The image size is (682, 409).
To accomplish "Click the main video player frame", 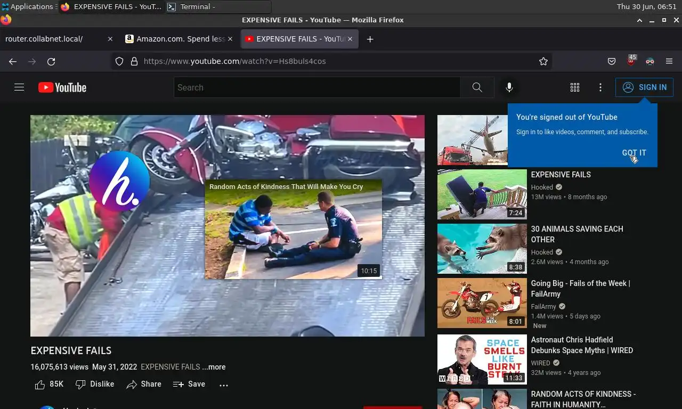I will coord(228,226).
